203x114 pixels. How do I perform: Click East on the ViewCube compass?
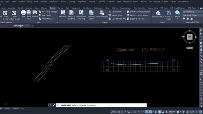click(196, 37)
